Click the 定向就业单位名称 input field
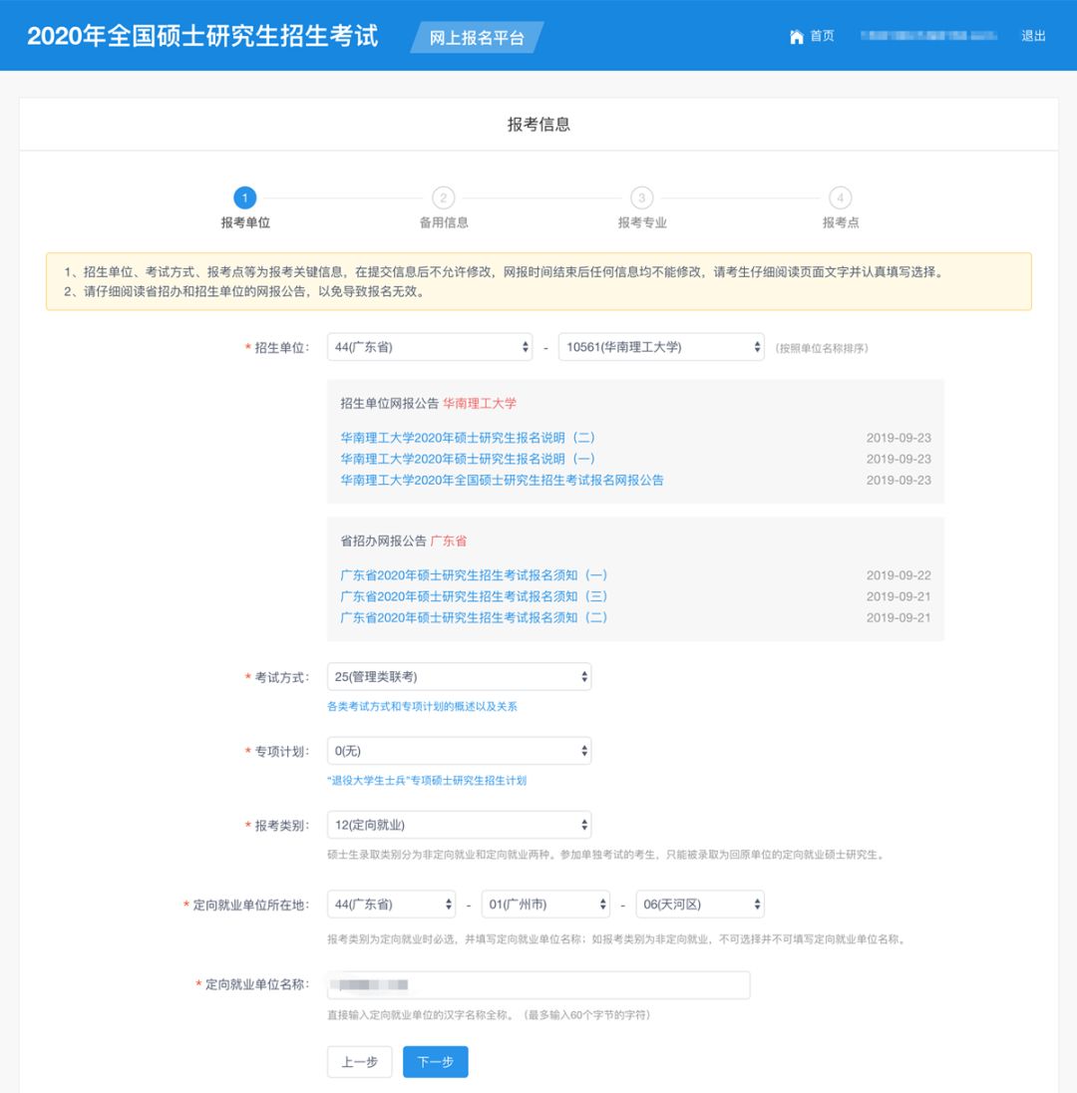1077x1093 pixels. point(538,984)
